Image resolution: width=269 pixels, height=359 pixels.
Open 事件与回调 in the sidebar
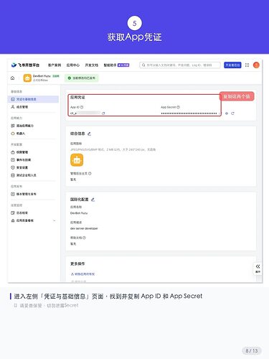click(21, 160)
